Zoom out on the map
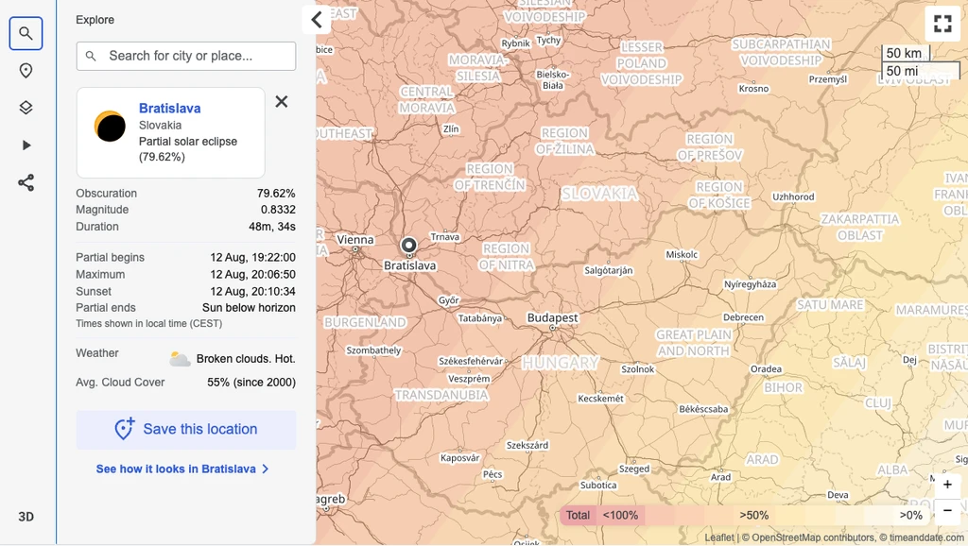The width and height of the screenshot is (968, 546). (x=947, y=511)
